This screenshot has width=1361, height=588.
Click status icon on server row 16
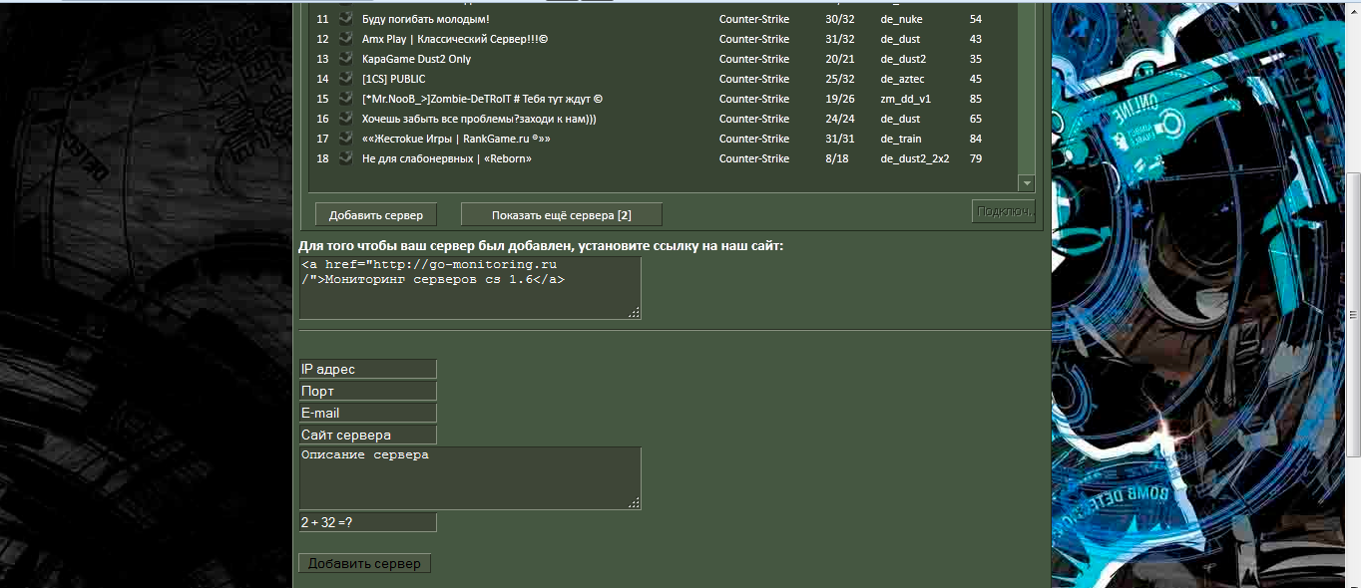345,118
